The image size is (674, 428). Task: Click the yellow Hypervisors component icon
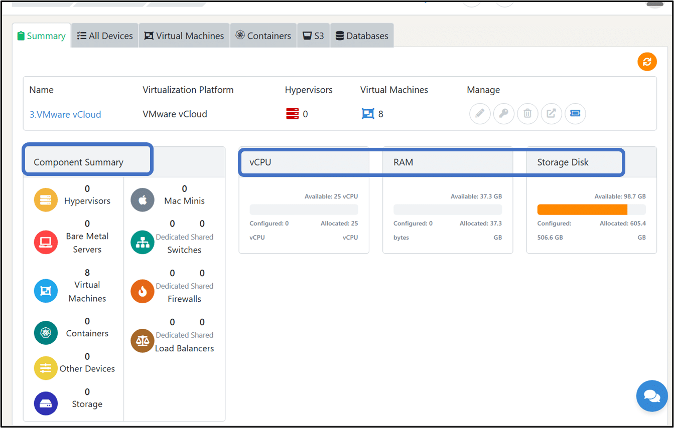(46, 200)
